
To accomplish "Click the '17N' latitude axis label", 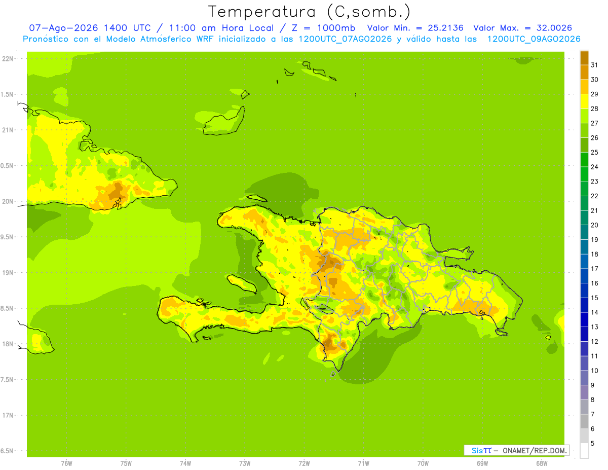I will pos(8,415).
